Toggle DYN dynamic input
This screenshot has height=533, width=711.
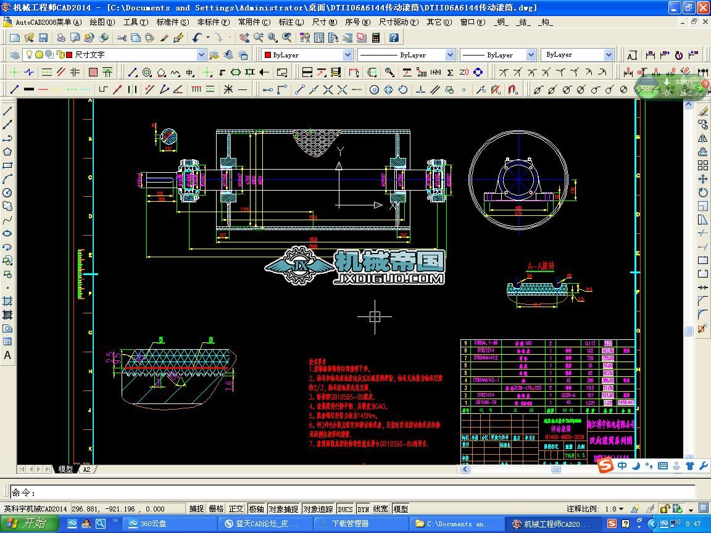pos(363,509)
